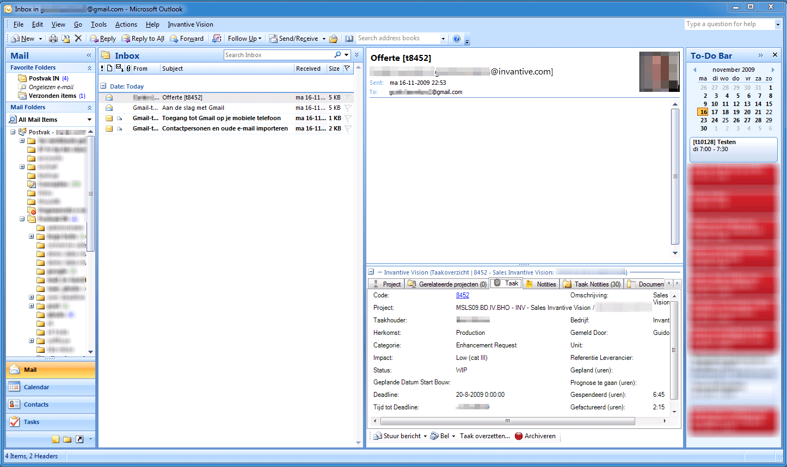
Task: Open the Tools menu
Action: 99,24
